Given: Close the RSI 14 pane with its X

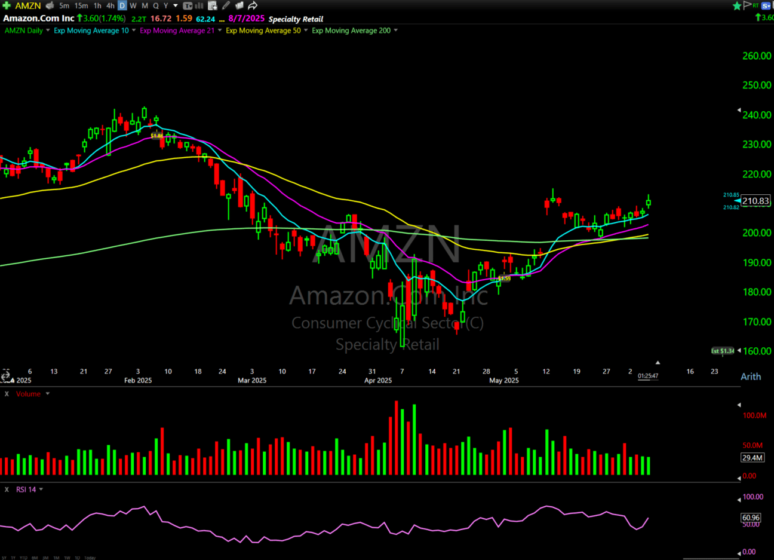Looking at the screenshot, I should [7, 489].
